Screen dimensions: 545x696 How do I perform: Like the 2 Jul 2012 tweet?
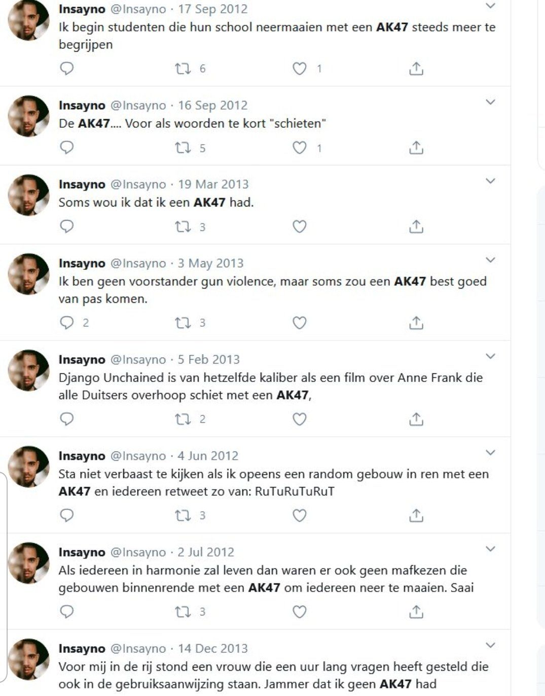[300, 612]
